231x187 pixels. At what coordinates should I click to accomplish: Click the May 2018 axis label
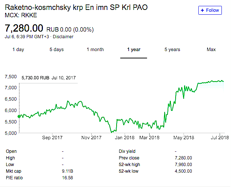click(184, 138)
